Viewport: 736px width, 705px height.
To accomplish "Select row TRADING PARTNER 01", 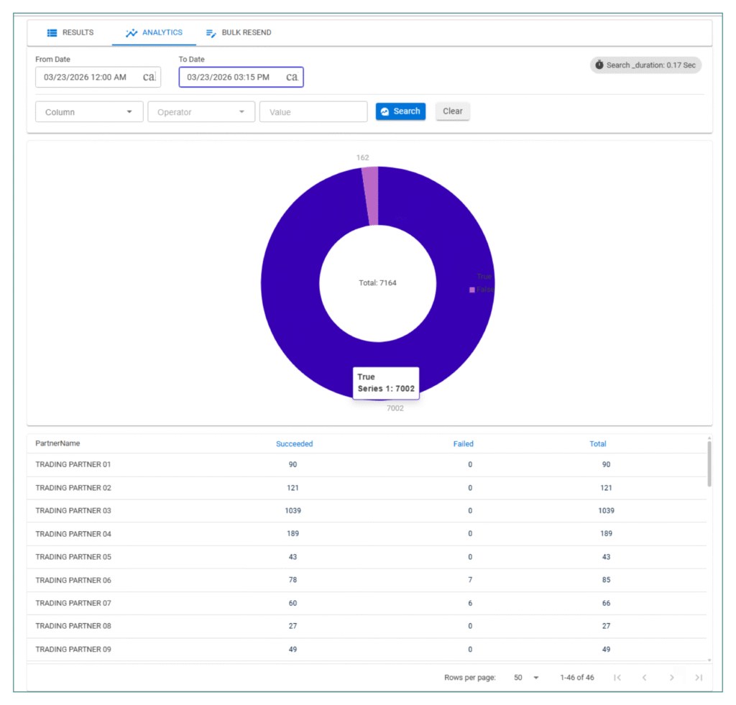I will tap(367, 465).
